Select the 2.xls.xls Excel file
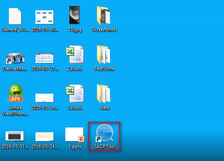This screenshot has width=224, height=161. [x=75, y=55]
